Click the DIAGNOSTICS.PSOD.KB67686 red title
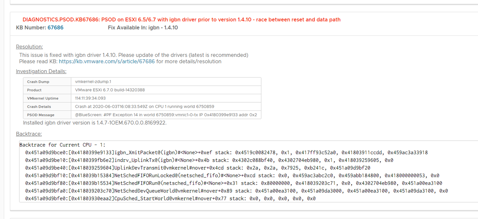The width and height of the screenshot is (478, 219). tap(182, 19)
